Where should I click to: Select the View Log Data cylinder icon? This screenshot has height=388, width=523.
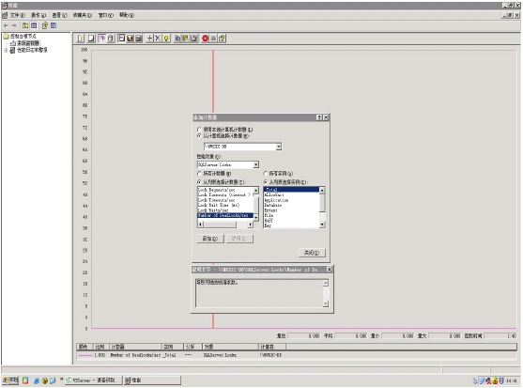tap(111, 39)
